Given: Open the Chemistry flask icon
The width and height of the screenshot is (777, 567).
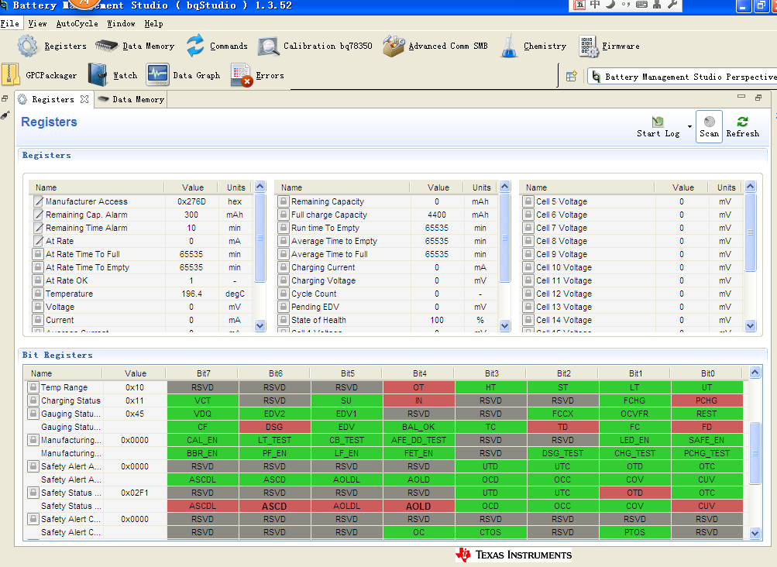Looking at the screenshot, I should pyautogui.click(x=509, y=46).
